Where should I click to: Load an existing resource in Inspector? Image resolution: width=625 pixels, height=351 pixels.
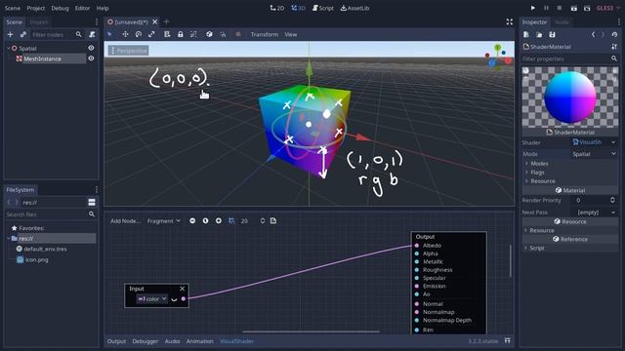click(x=539, y=35)
